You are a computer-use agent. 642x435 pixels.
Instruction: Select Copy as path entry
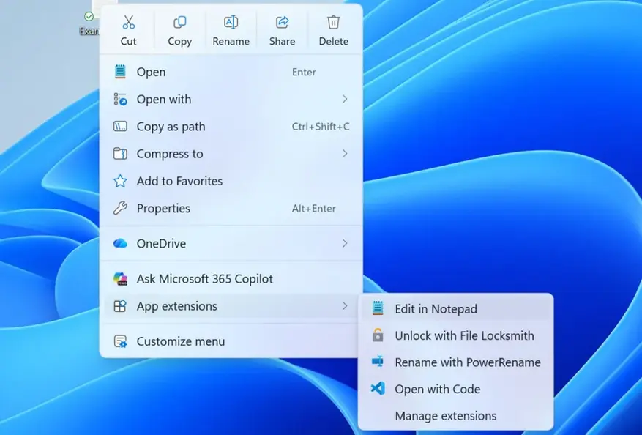click(x=231, y=126)
